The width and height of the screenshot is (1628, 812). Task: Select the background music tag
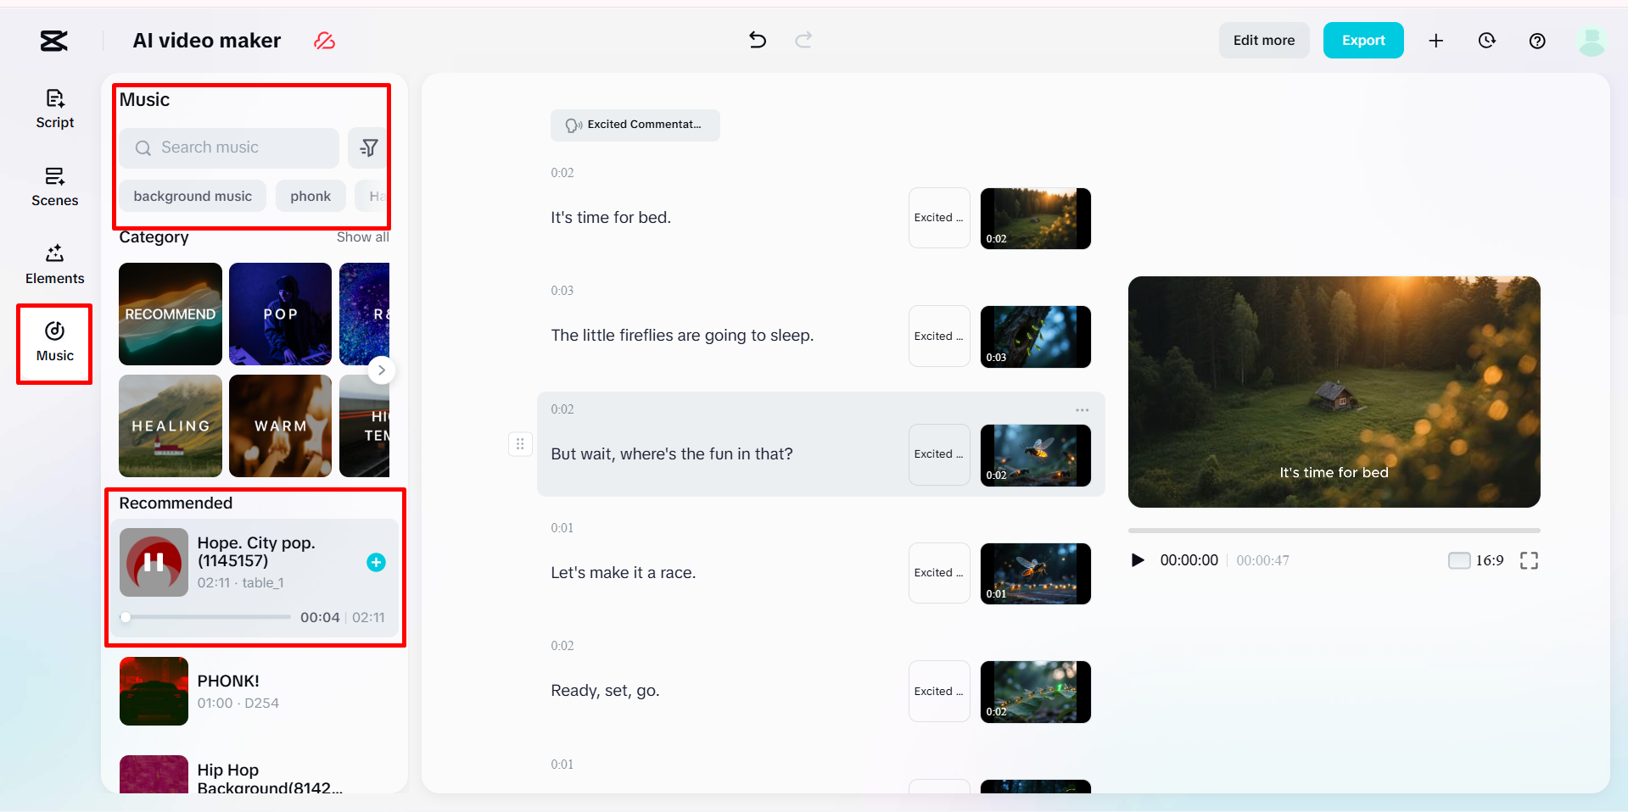click(193, 196)
